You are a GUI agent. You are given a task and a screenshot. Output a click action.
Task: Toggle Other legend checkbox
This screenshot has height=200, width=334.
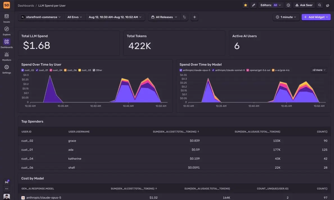pyautogui.click(x=94, y=70)
